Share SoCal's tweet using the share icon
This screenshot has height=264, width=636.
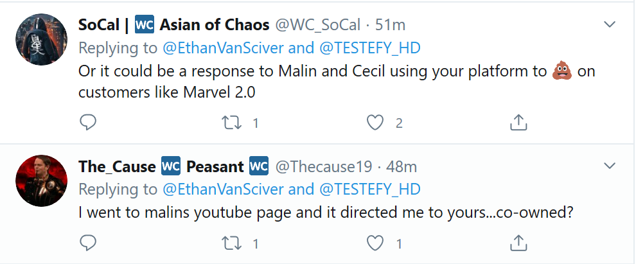(518, 122)
